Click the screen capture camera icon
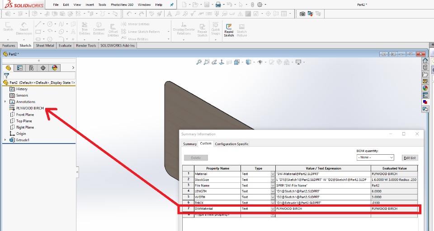 click(302, 14)
